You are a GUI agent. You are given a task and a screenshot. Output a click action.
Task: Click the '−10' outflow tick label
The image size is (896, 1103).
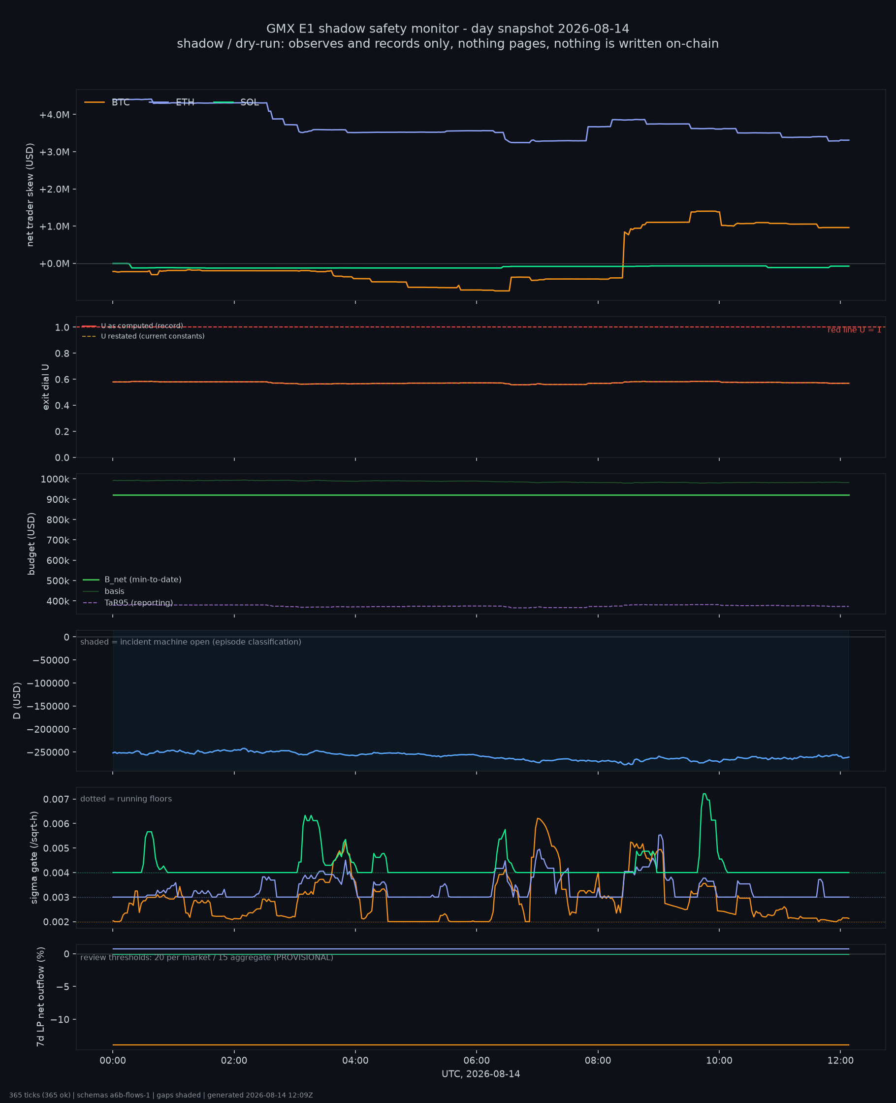click(61, 1019)
